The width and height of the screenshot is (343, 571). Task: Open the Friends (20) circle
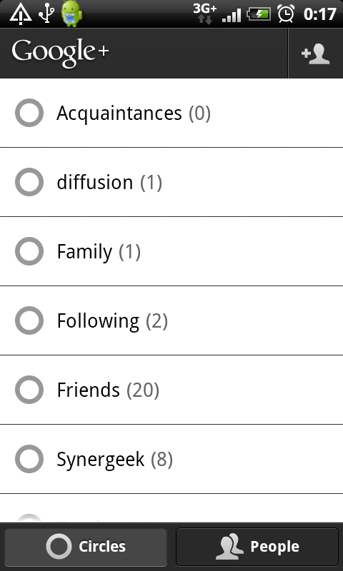[171, 390]
